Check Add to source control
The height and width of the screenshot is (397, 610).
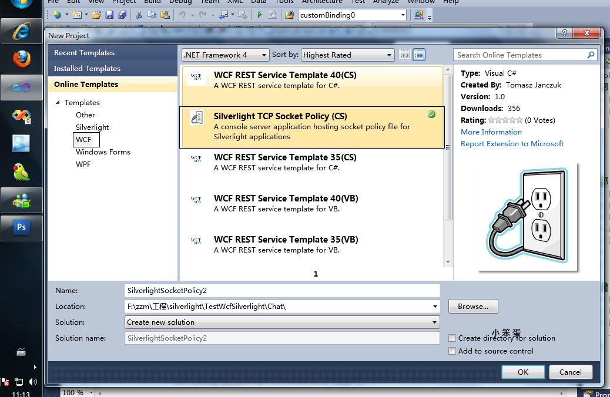click(x=452, y=351)
